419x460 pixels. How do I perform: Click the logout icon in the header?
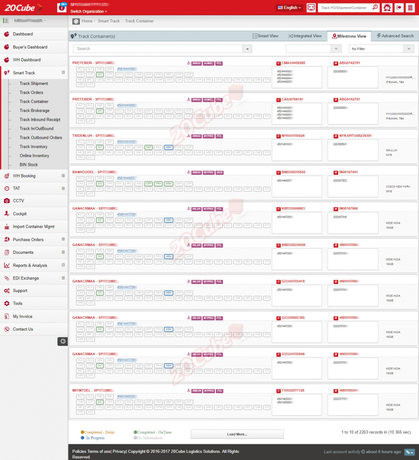[x=399, y=8]
